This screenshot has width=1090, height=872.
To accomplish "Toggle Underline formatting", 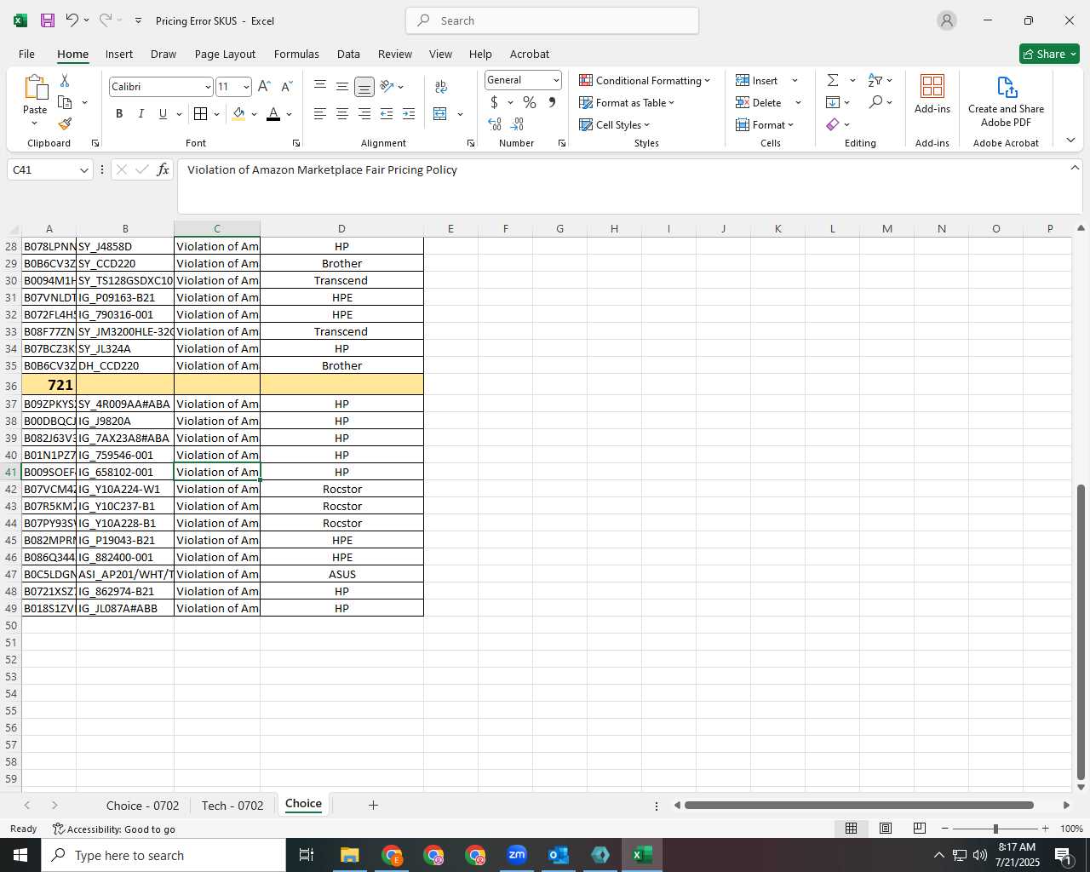I will [x=163, y=114].
